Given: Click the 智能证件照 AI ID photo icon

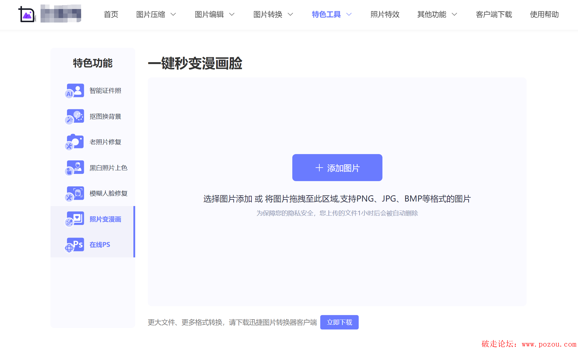Looking at the screenshot, I should (75, 91).
